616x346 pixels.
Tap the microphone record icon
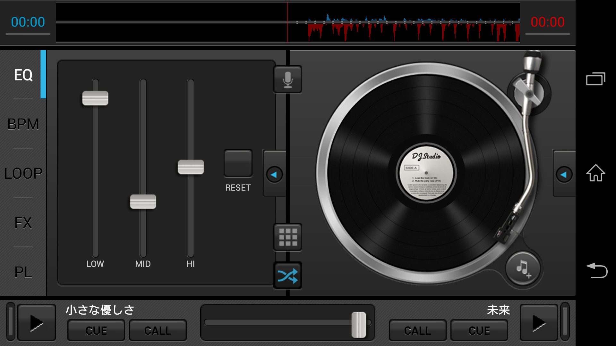[x=288, y=80]
